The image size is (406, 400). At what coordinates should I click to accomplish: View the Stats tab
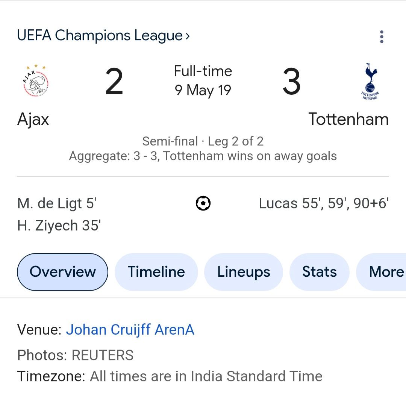319,272
